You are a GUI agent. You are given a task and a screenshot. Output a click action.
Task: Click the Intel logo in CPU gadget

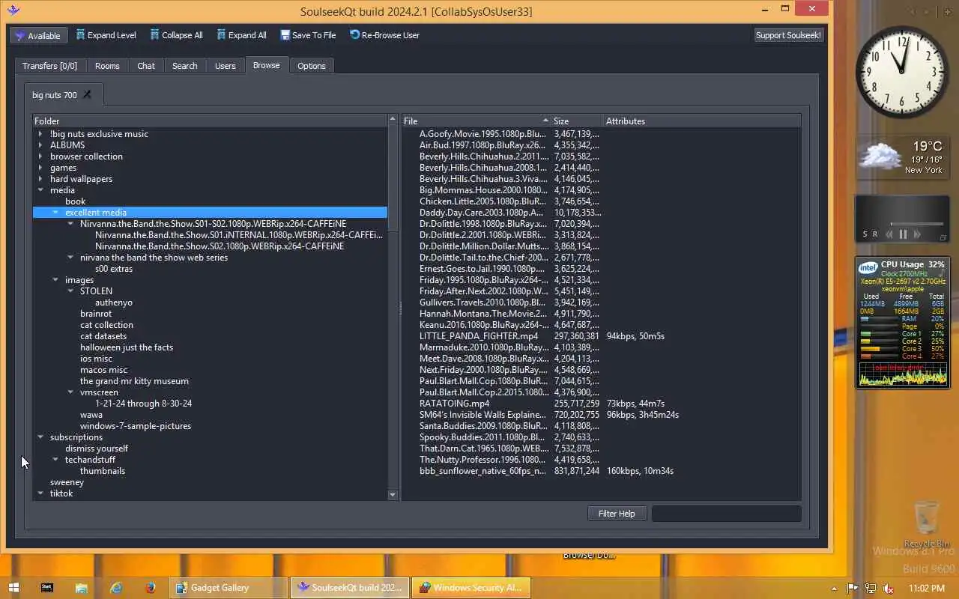[868, 267]
